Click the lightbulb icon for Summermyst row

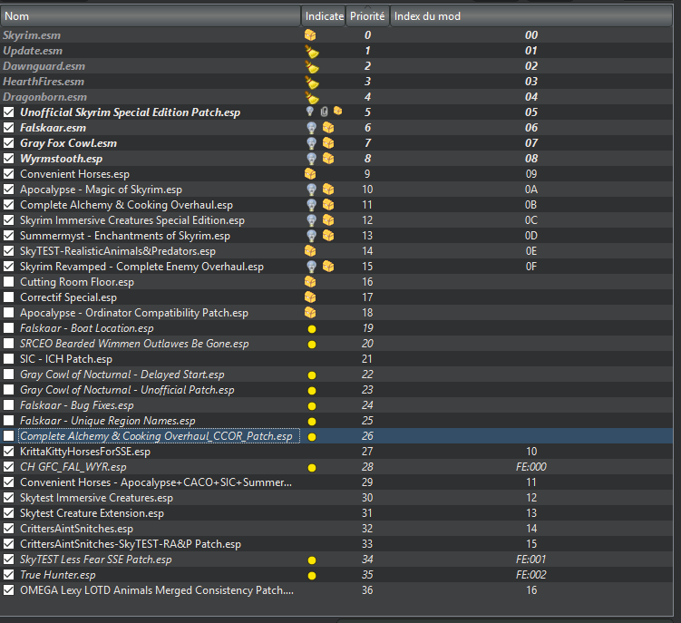(311, 236)
